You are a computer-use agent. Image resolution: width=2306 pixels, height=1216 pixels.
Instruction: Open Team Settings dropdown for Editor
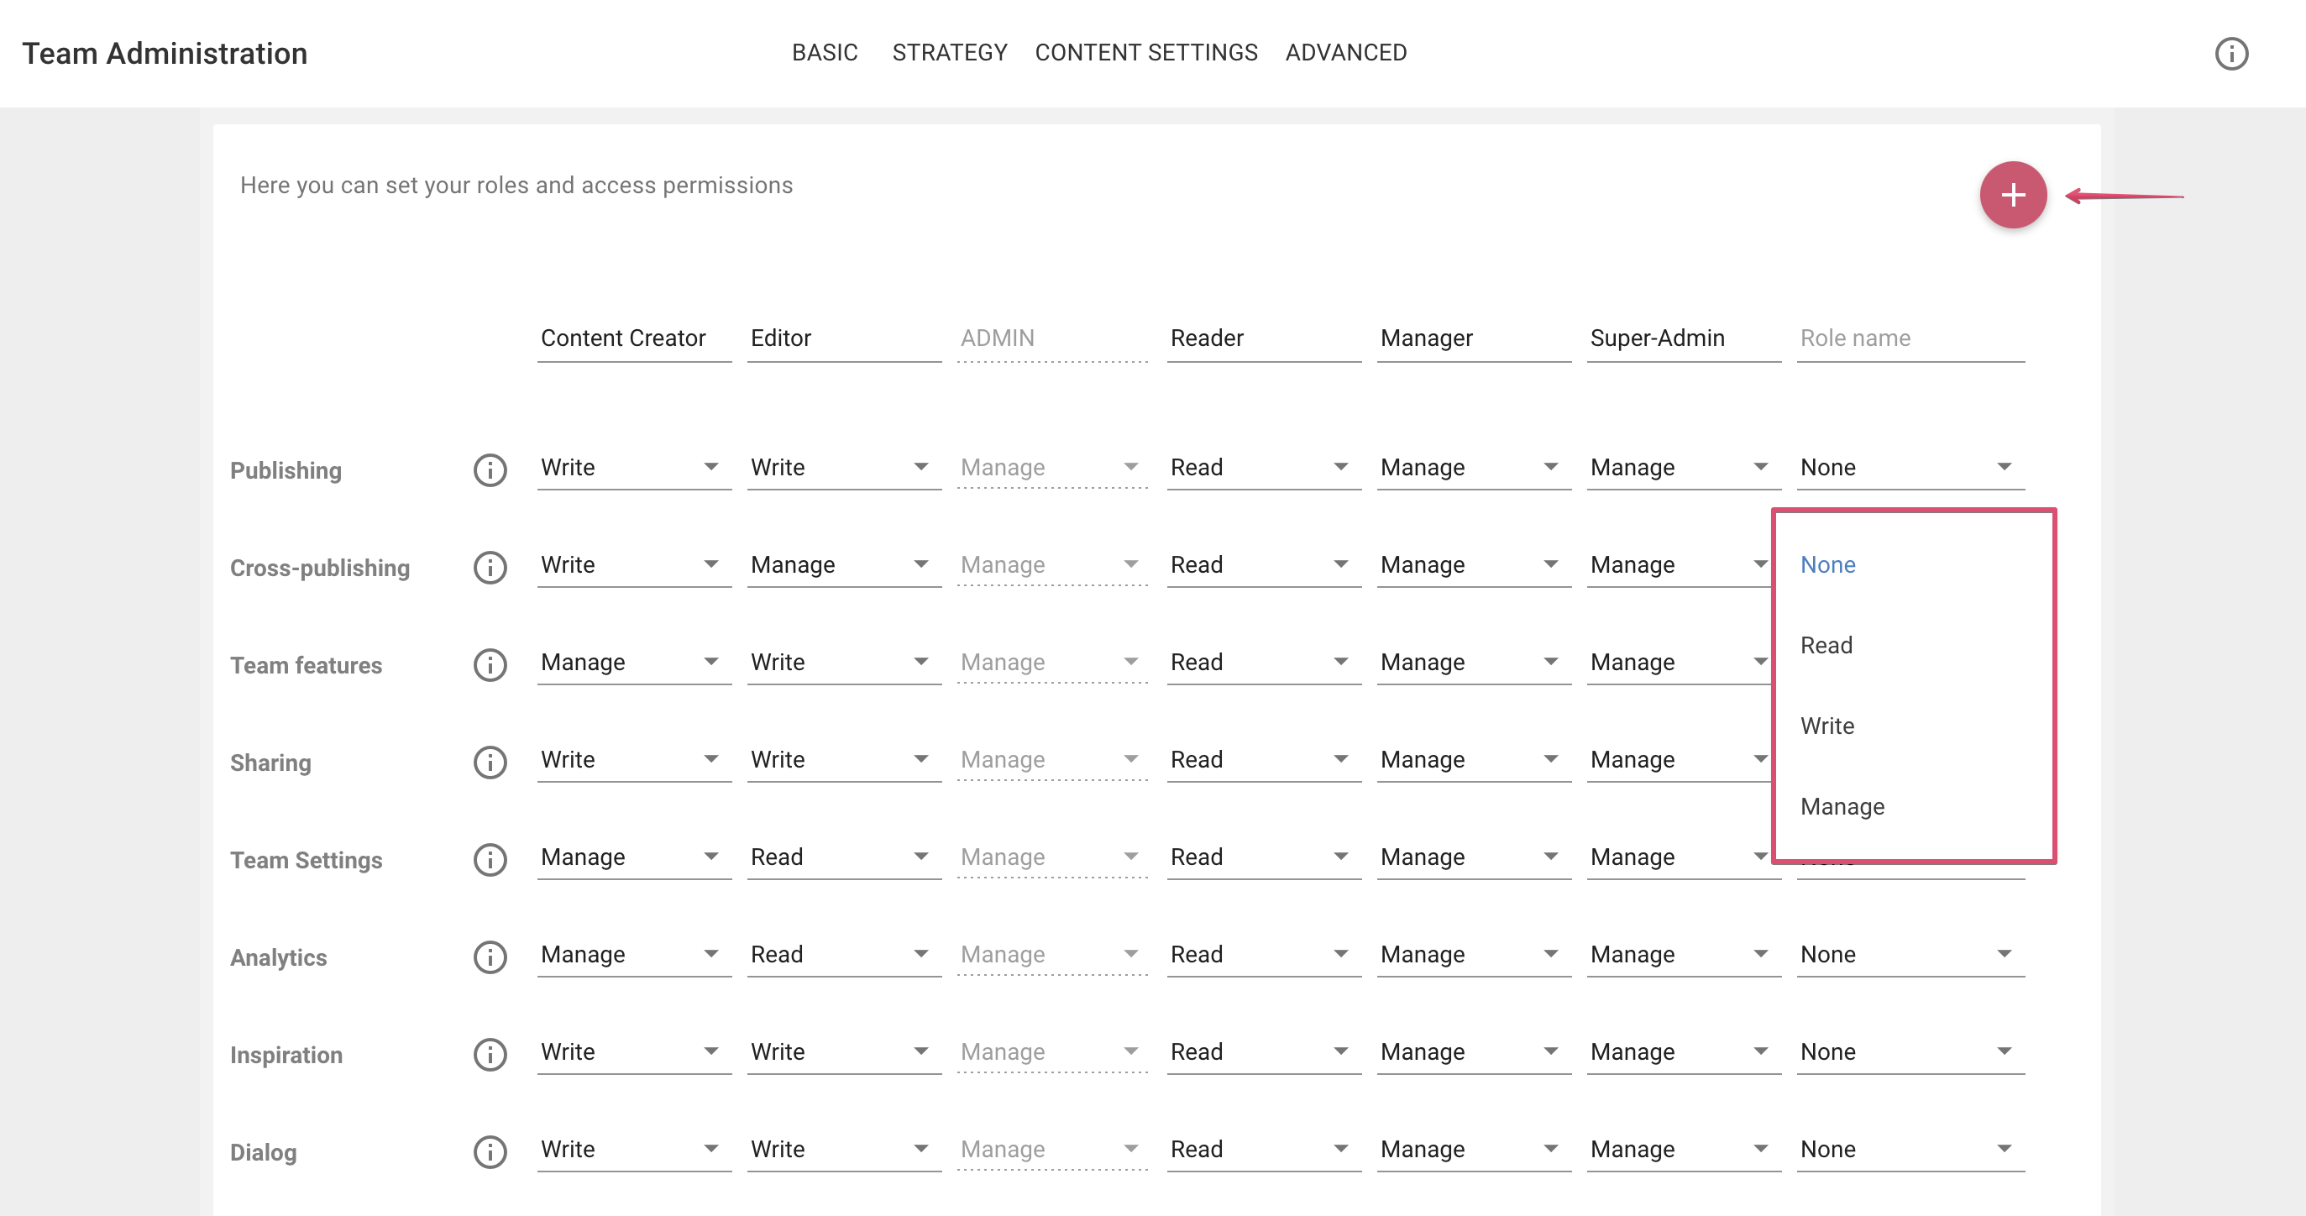(x=844, y=857)
